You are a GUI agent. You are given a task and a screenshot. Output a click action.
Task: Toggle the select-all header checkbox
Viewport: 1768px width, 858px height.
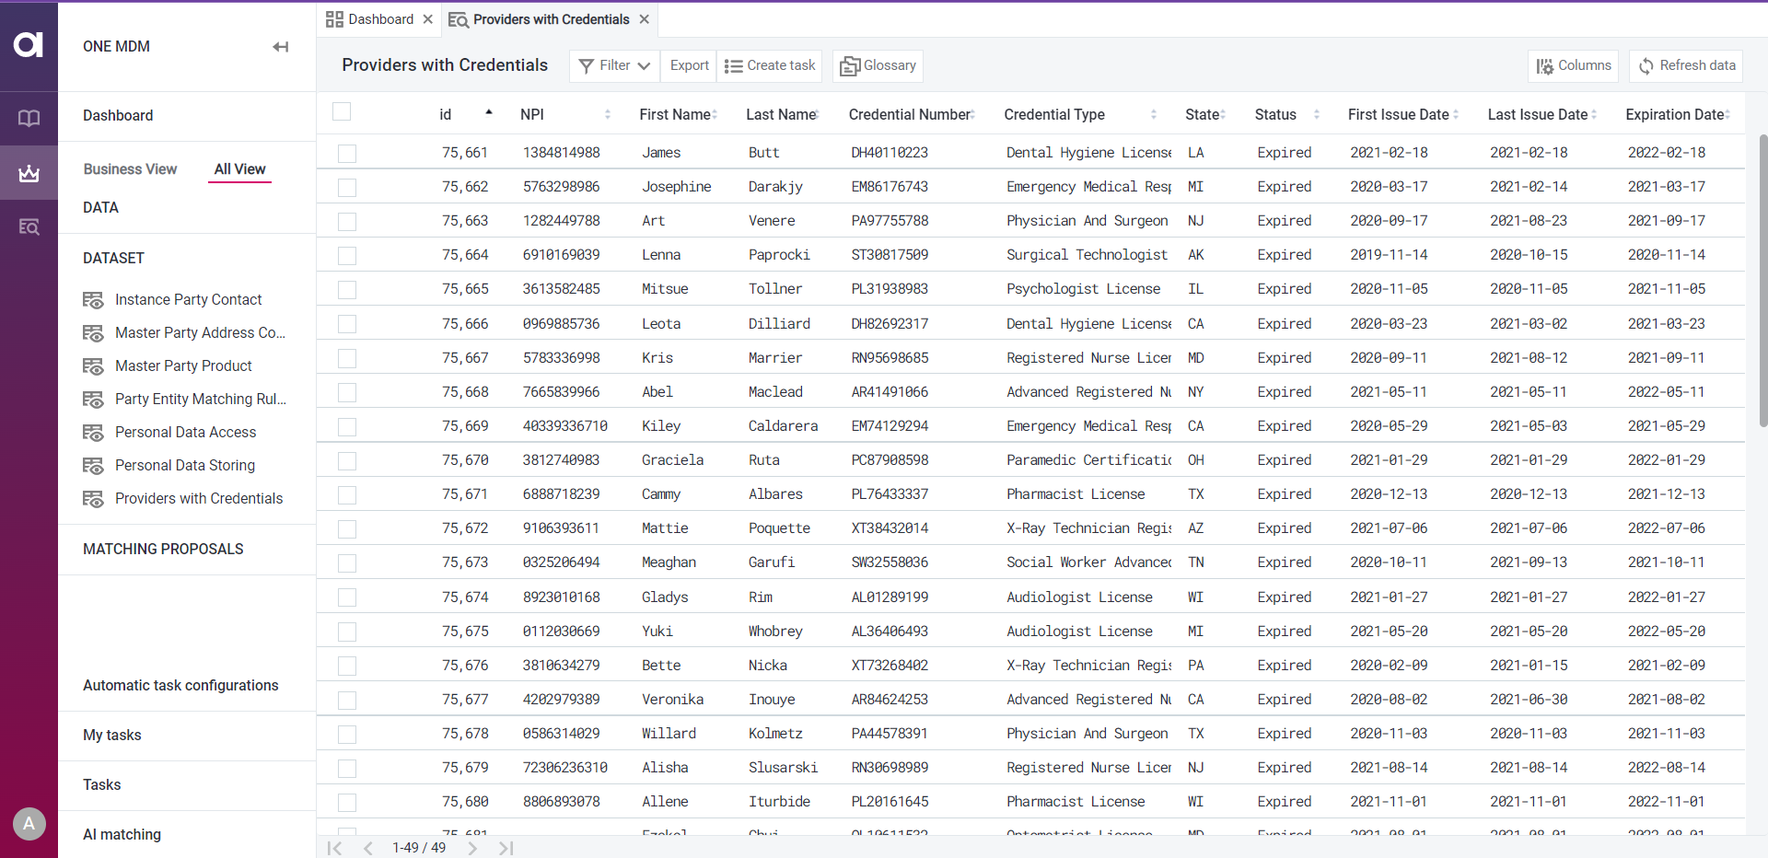pos(342,112)
